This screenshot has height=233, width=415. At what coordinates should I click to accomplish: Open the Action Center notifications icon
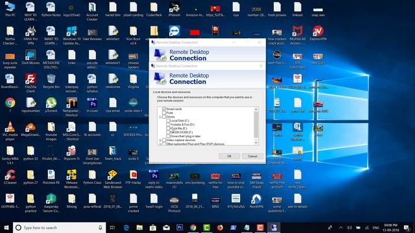(x=407, y=227)
